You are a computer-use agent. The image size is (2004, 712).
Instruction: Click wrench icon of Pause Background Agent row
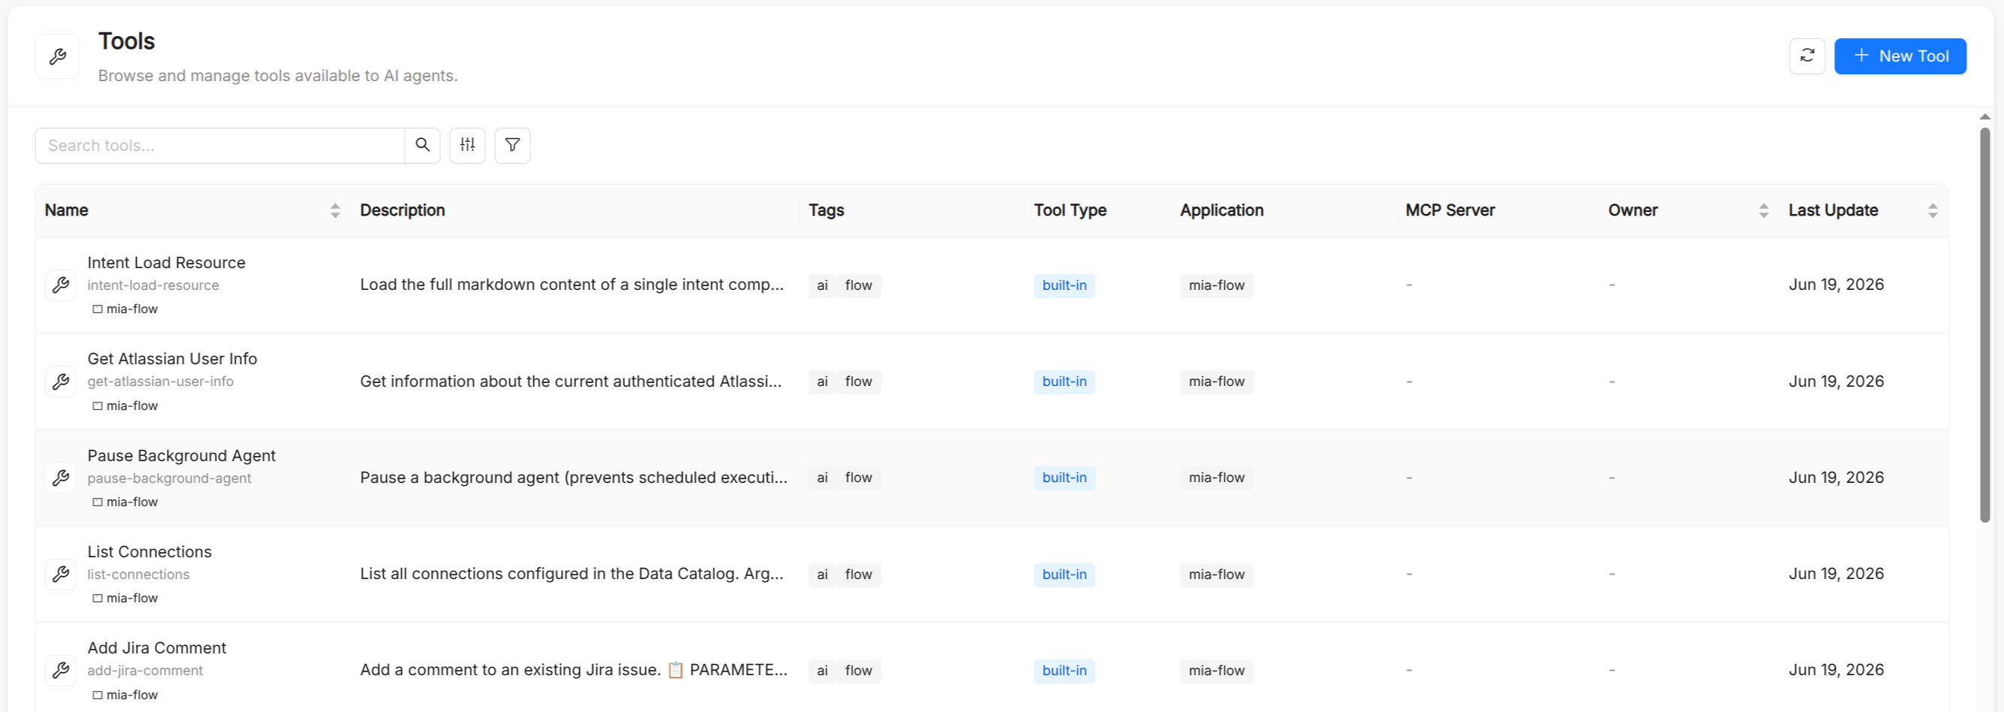tap(61, 478)
